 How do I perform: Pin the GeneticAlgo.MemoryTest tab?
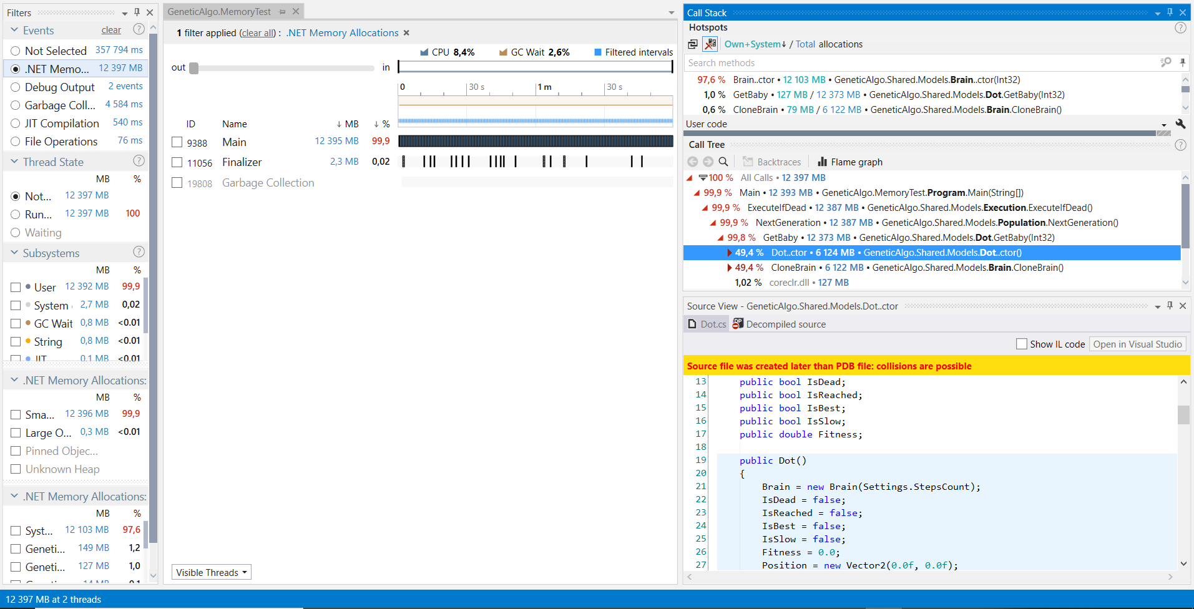point(282,12)
